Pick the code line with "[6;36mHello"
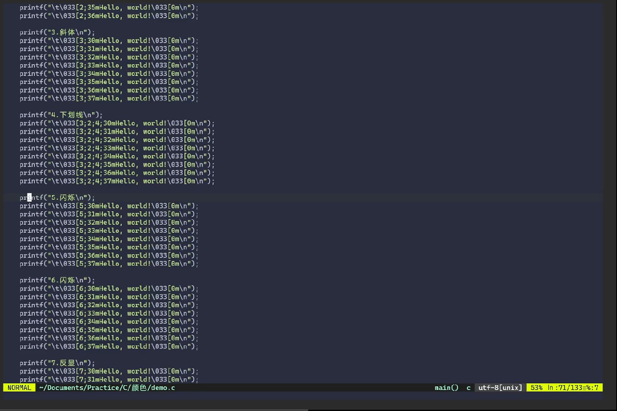 pyautogui.click(x=109, y=338)
